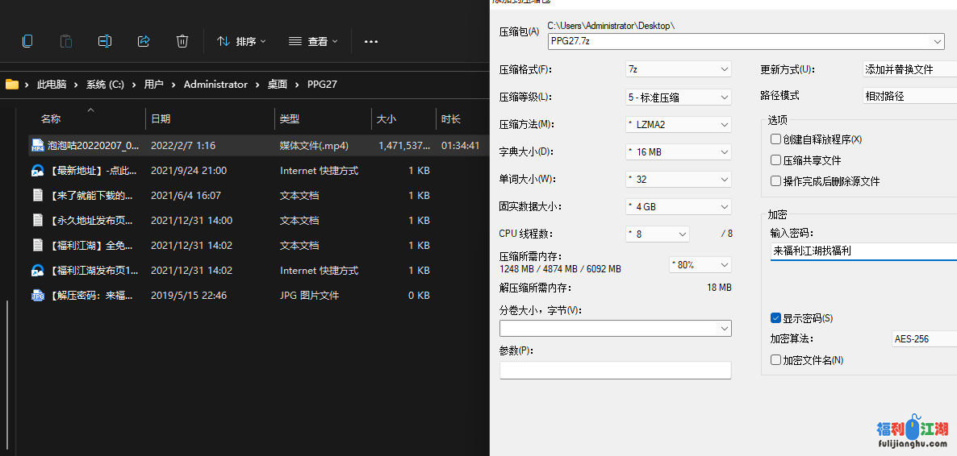Enable 创建自释放程序 checkbox
Viewport: 957px width, 456px height.
[x=776, y=139]
